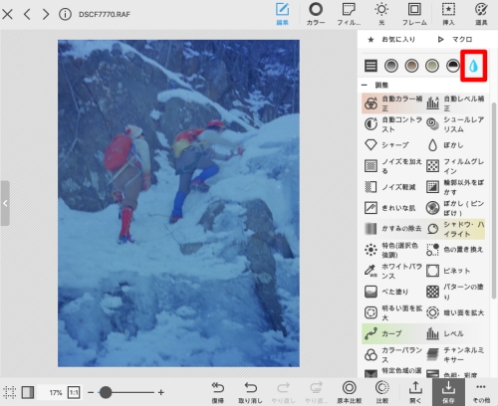Open the マクロ panel
The width and height of the screenshot is (498, 406).
pos(455,39)
